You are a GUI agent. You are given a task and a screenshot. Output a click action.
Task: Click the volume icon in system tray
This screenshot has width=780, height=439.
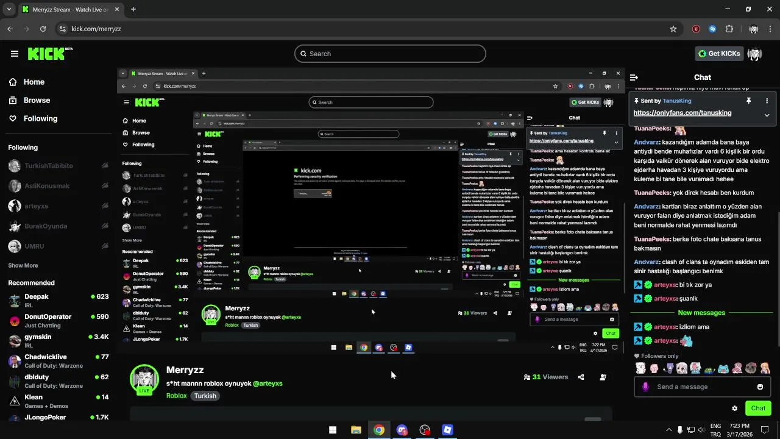coord(701,430)
